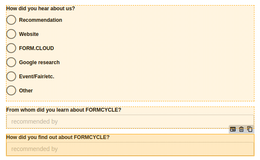Focus the input under 'From whom did you learn'
The image size is (260, 160).
click(130, 121)
